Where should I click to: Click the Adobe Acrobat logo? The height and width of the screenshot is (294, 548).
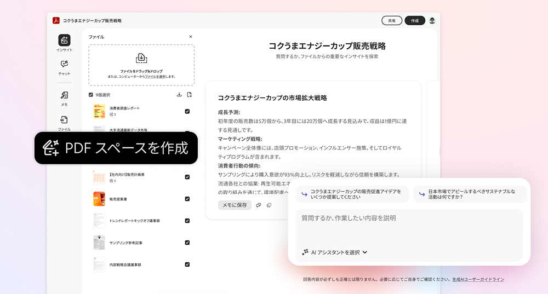point(56,21)
